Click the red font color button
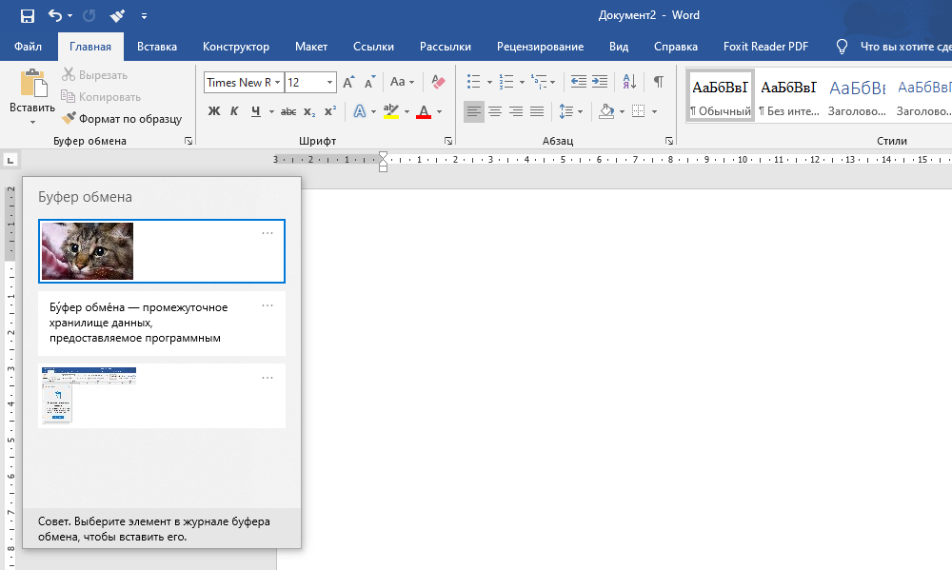952x570 pixels. [x=424, y=111]
